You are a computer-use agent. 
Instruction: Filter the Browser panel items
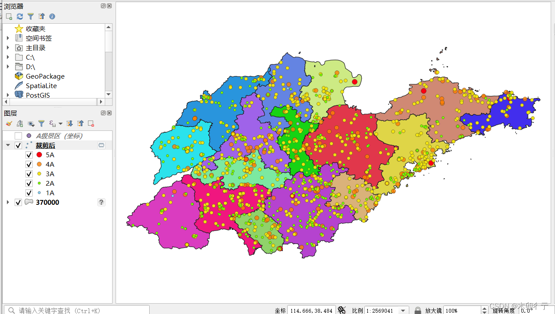tap(30, 16)
